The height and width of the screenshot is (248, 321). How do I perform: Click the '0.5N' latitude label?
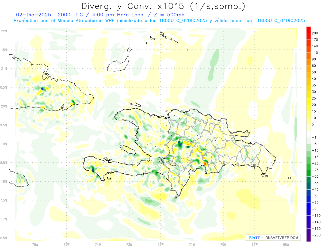(x=4, y=87)
